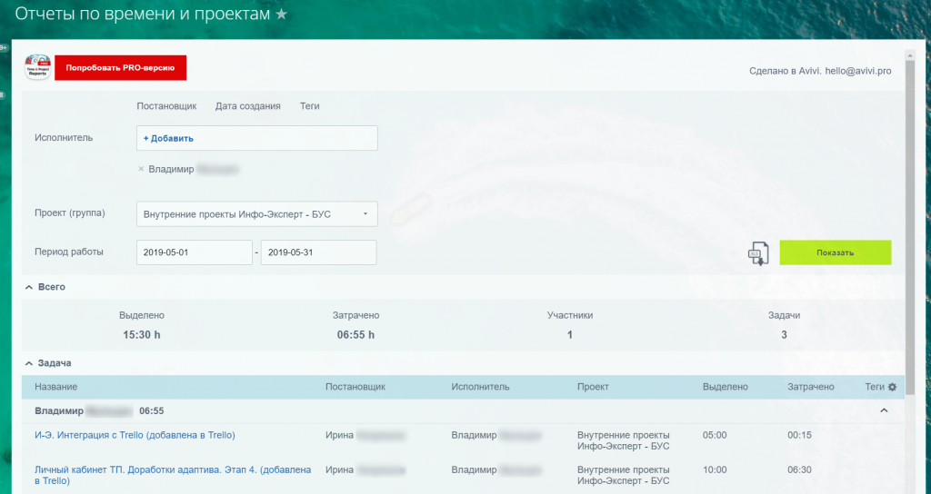Viewport: 931px width, 494px height.
Task: Click end date field 2019-05-31
Action: (x=318, y=252)
